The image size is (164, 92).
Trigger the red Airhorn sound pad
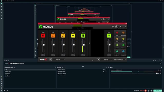[117, 33]
